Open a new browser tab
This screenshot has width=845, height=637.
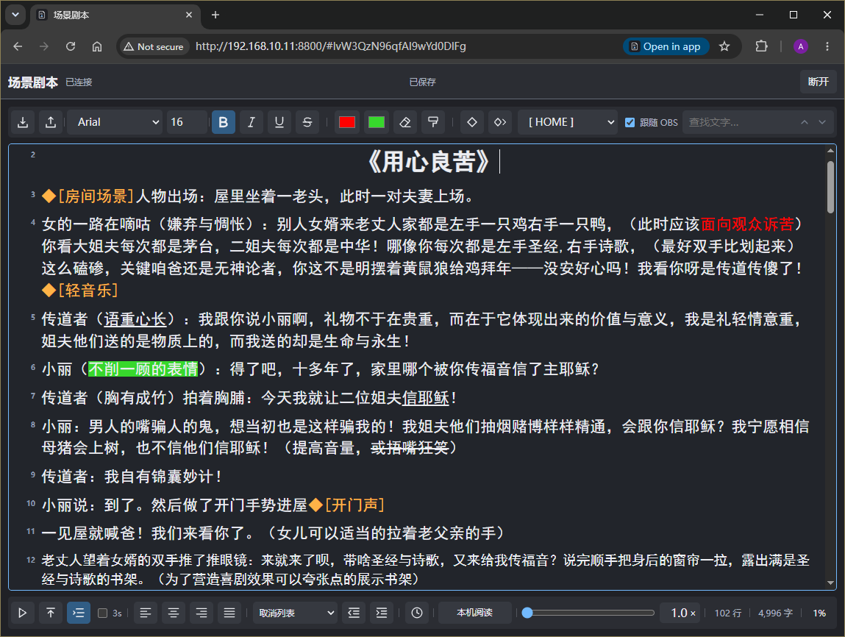215,15
